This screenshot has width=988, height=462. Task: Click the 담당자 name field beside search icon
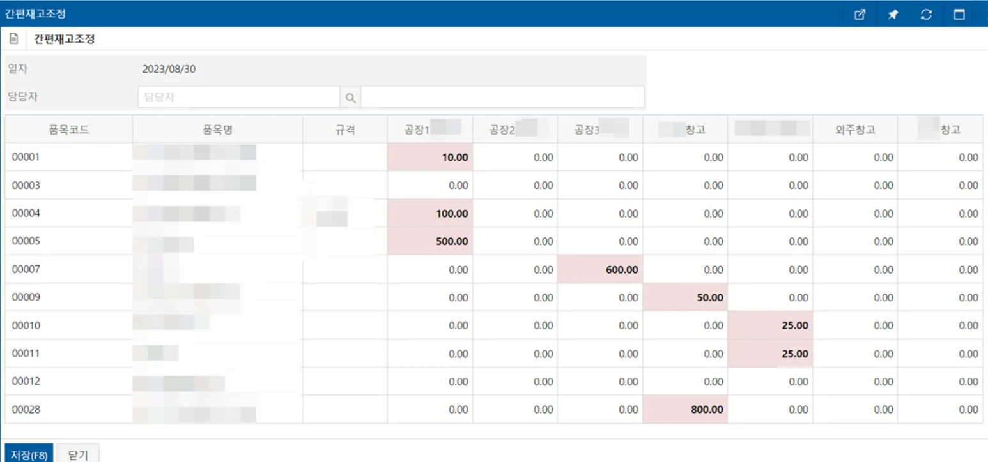(x=502, y=98)
